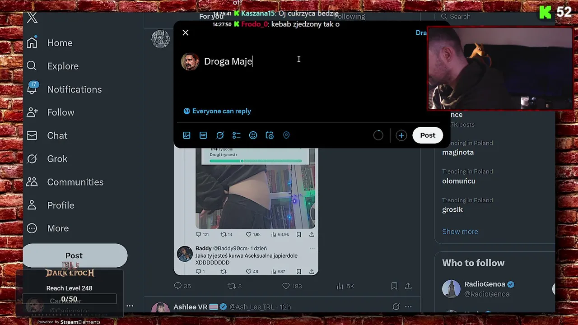Open the Profile icon in sidebar

32,205
